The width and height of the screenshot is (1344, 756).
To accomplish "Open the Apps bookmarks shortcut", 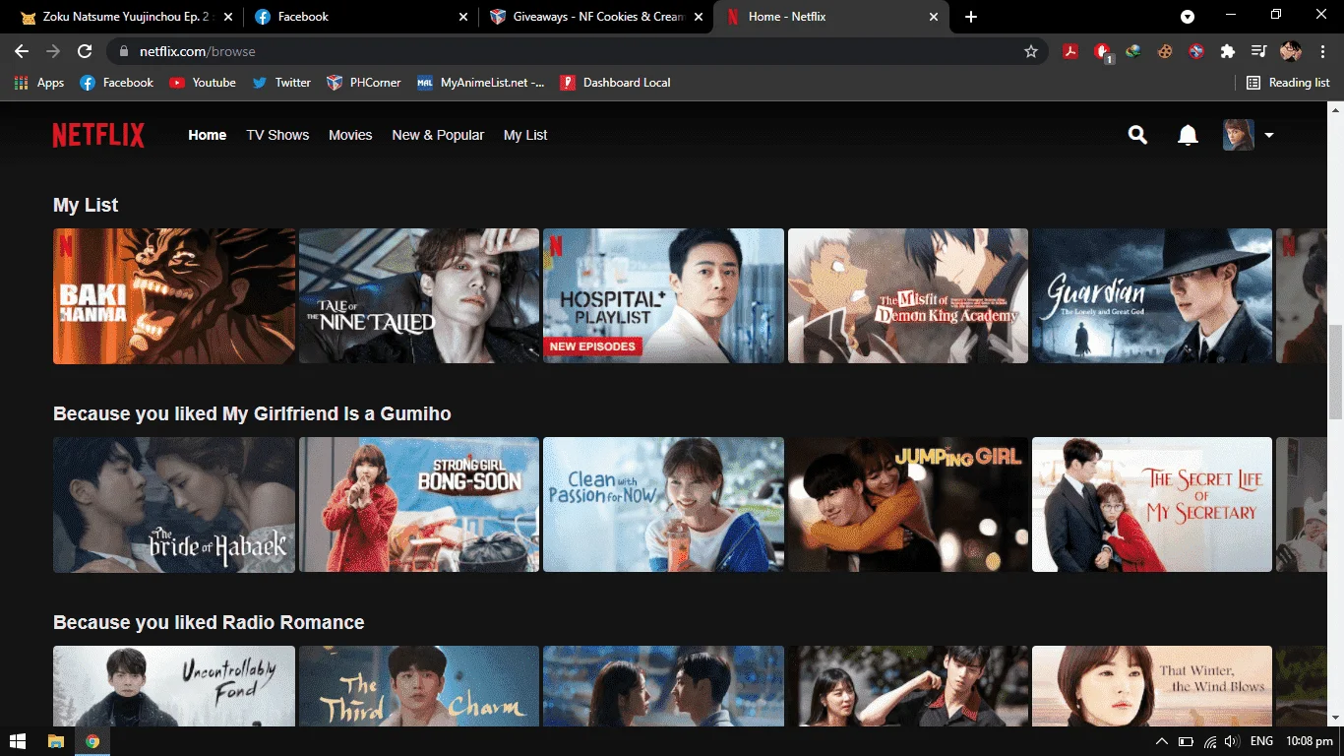I will point(39,83).
